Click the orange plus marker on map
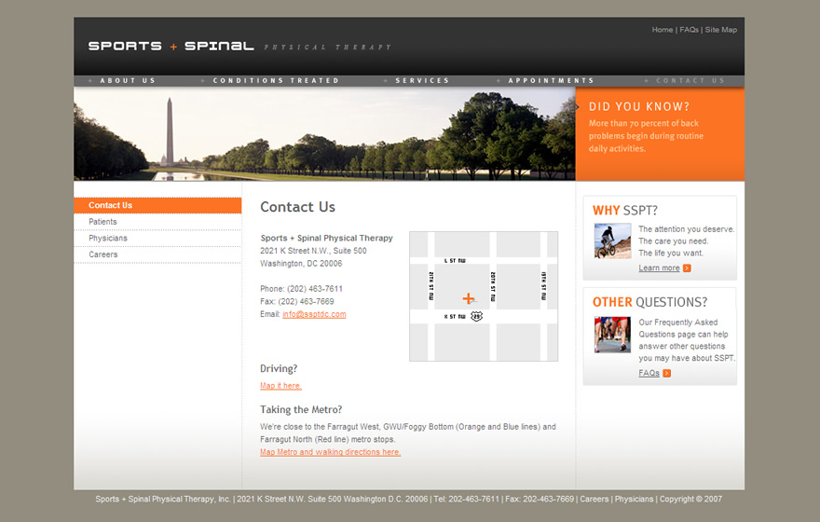 pyautogui.click(x=469, y=298)
